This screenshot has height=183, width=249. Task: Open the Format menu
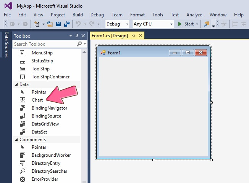(x=137, y=15)
